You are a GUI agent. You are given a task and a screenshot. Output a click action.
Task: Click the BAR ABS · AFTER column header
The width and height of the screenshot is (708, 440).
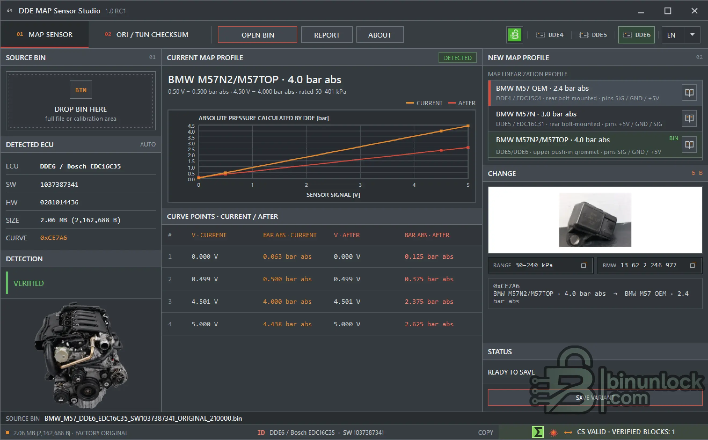427,235
